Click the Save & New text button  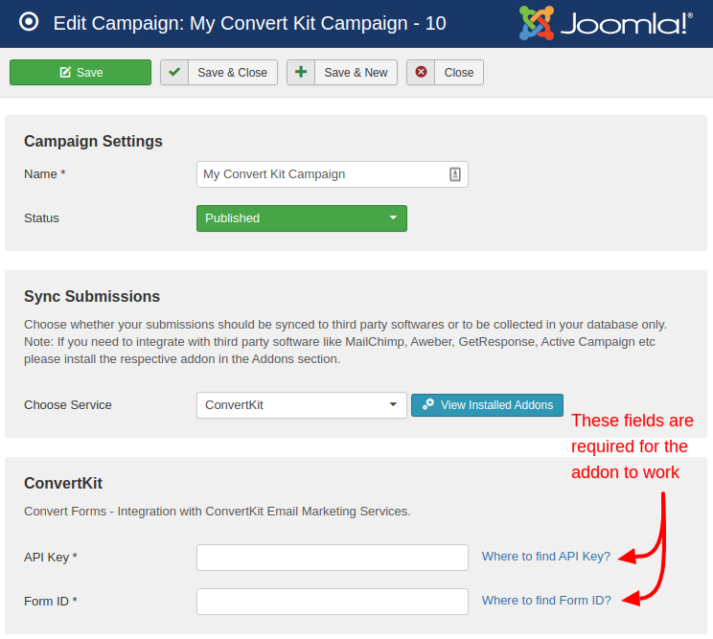356,72
